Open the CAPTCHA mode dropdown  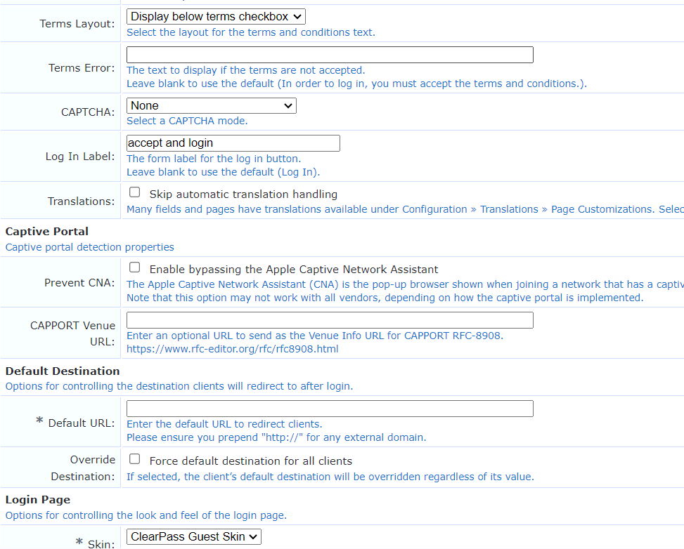211,105
